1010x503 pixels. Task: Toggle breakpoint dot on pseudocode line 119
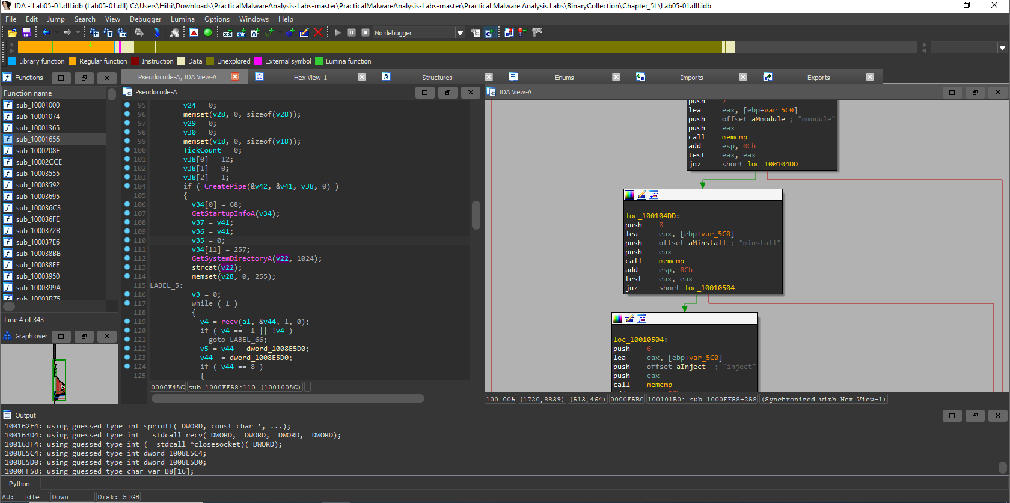[x=127, y=322]
